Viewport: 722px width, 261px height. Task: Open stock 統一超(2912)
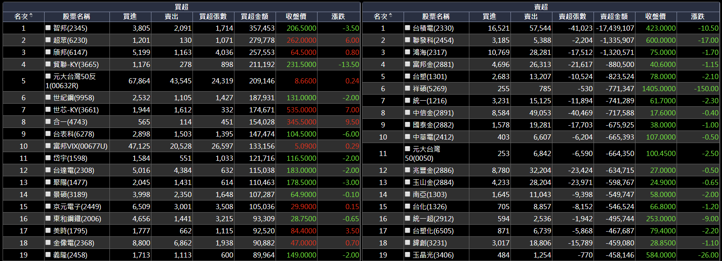[x=433, y=219]
